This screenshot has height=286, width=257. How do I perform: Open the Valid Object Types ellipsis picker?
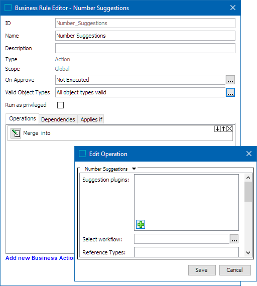pyautogui.click(x=230, y=92)
